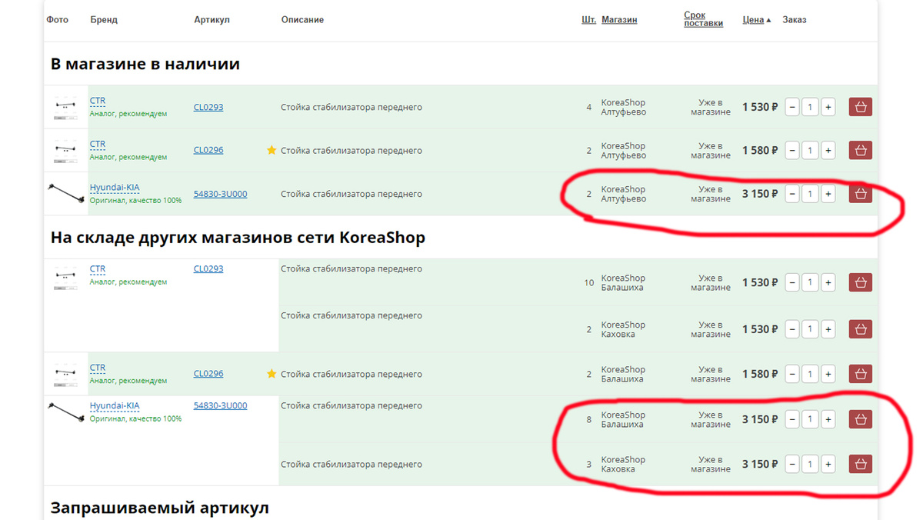Decrease quantity for Алтуфьево 1 530 ₽ row
Viewport: 923px width, 520px height.
point(792,108)
